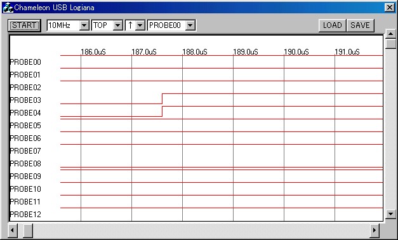Click the vertical scrollbar down arrow
This screenshot has width=398, height=240.
tap(390, 214)
